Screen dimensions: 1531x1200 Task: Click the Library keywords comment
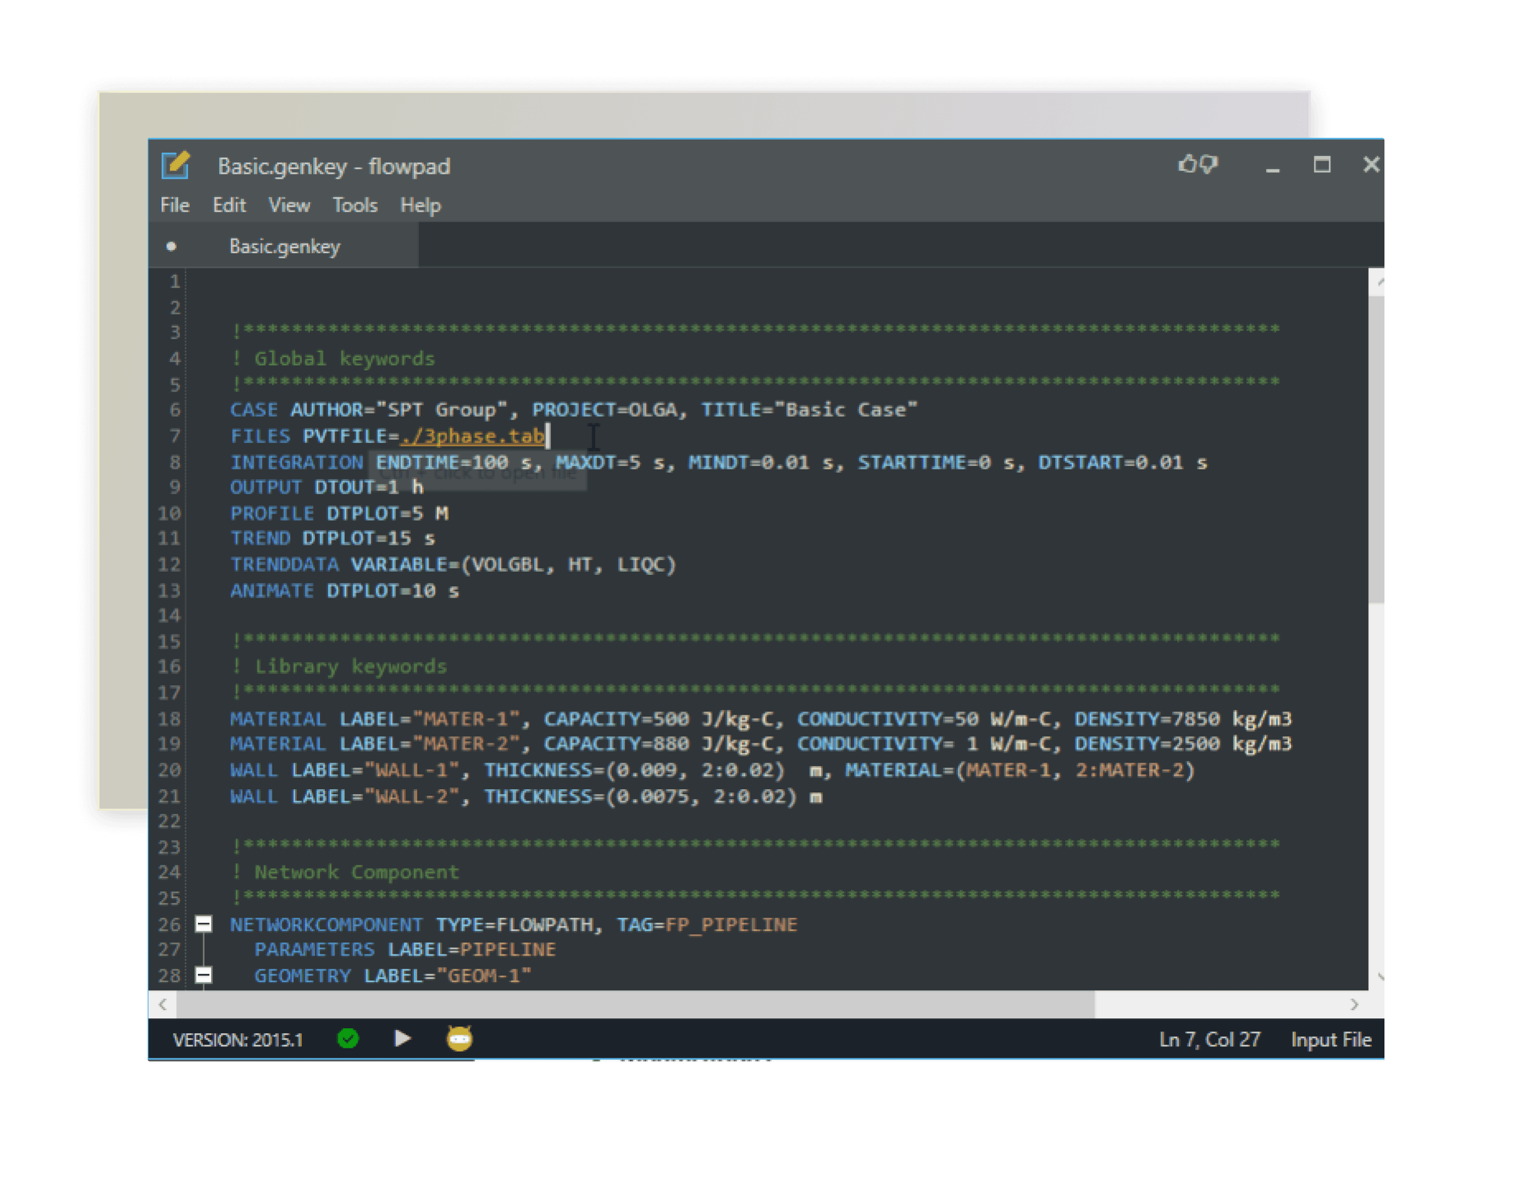339,667
